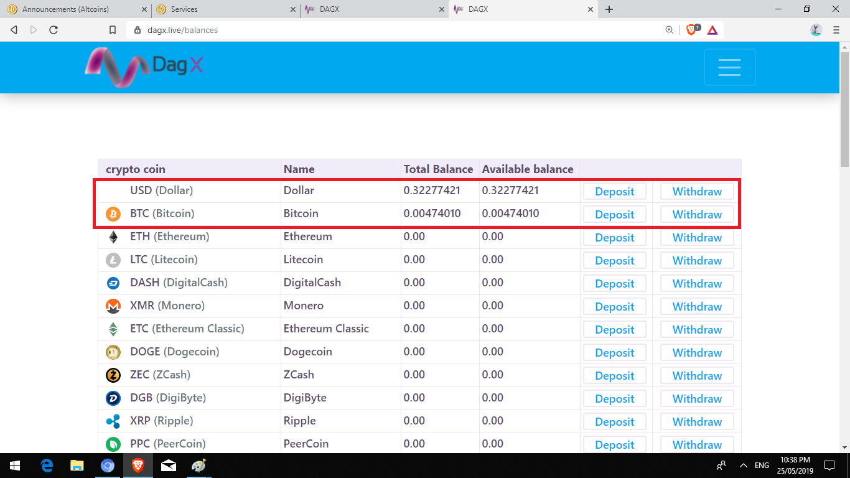This screenshot has height=478, width=850.
Task: Open Brave Rewards triangle icon
Action: pyautogui.click(x=712, y=30)
